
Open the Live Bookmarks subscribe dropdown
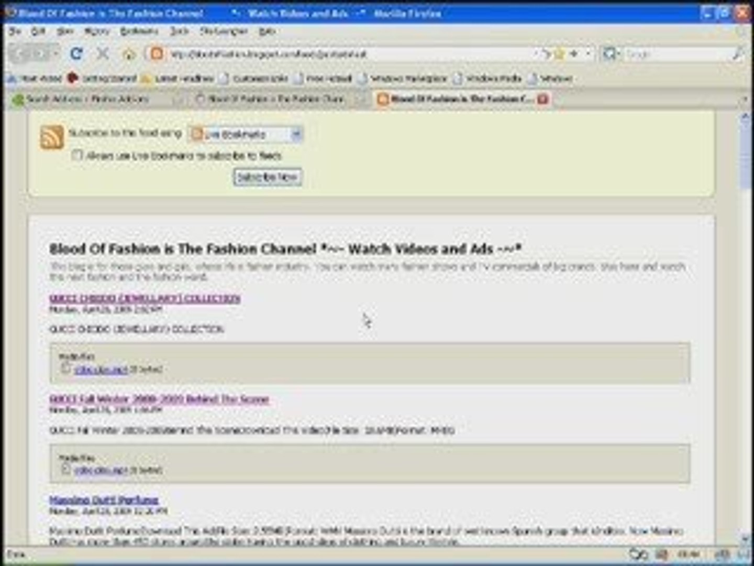tap(245, 134)
